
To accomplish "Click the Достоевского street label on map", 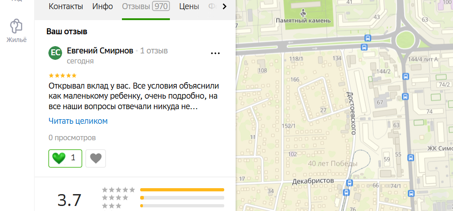I will 350,113.
